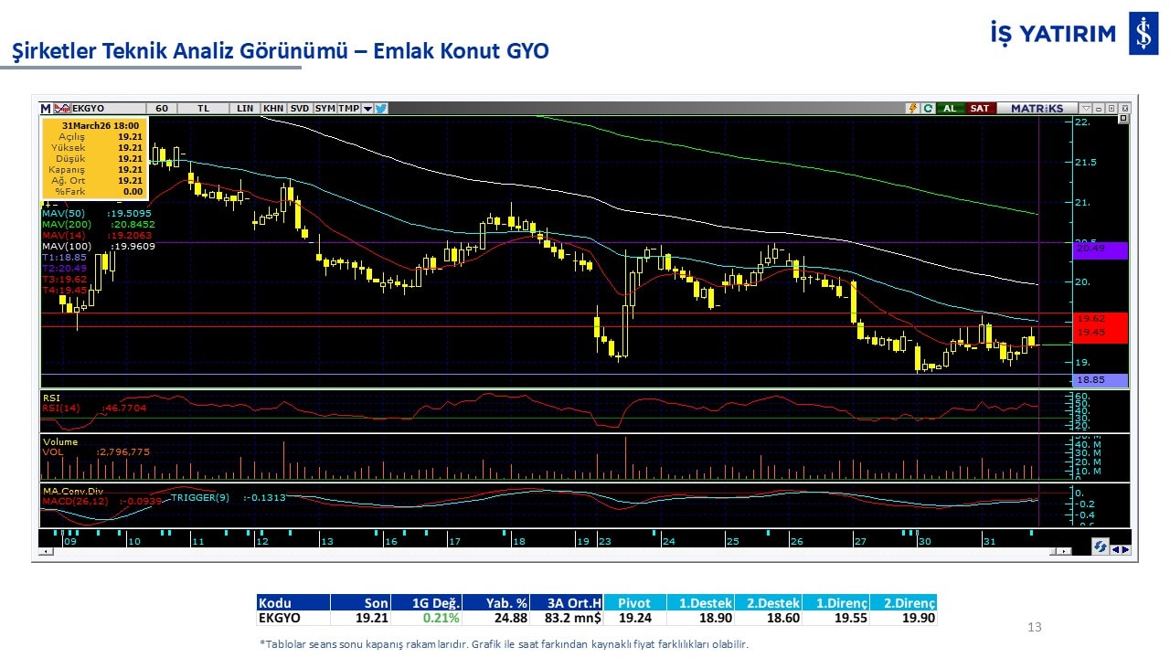Screen dimensions: 1170x658
Task: Click the Matriks M logo icon
Action: [x=47, y=108]
